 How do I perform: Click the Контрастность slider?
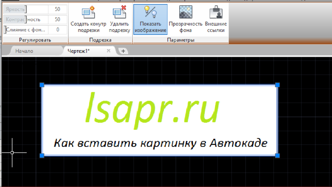(x=26, y=19)
